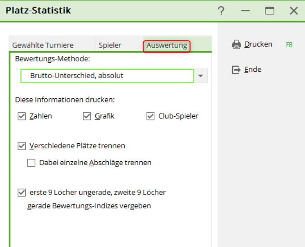This screenshot has width=305, height=247.
Task: Uncheck the Grafik option
Action: (x=87, y=116)
